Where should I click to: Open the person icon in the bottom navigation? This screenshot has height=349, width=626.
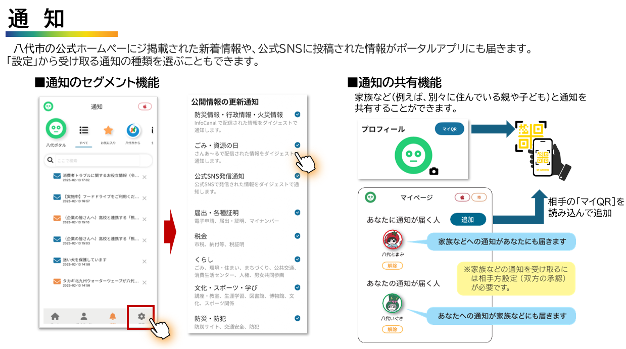click(x=84, y=317)
